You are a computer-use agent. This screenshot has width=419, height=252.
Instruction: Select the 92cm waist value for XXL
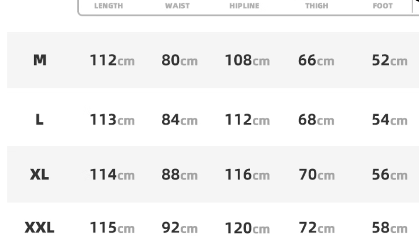coord(180,228)
